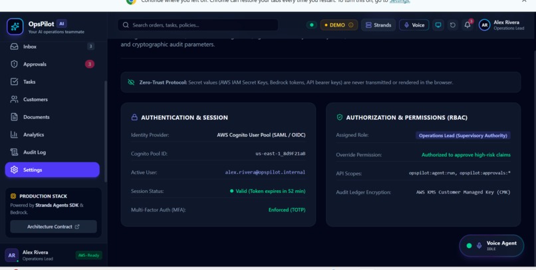Click the AR avatar in sidebar footer
This screenshot has height=270, width=536.
click(11, 255)
